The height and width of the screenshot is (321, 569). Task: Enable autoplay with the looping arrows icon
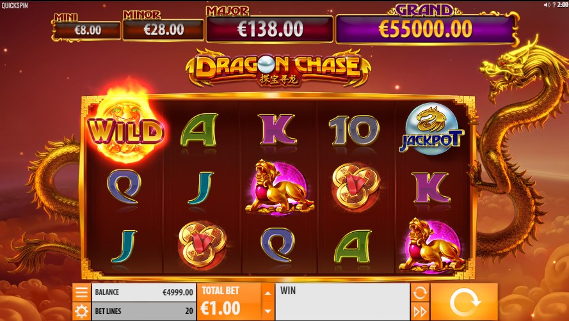[x=420, y=292]
